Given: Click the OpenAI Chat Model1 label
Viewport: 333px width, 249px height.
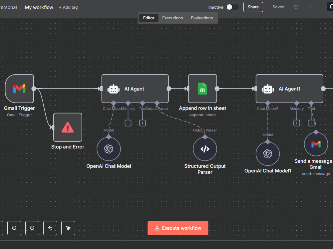Looking at the screenshot, I should (x=268, y=171).
